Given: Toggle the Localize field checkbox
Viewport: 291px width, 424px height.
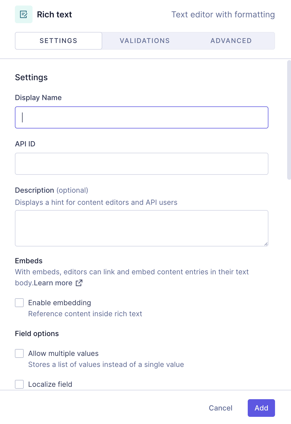Looking at the screenshot, I should [19, 384].
